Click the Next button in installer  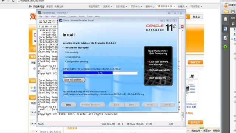click(x=132, y=105)
